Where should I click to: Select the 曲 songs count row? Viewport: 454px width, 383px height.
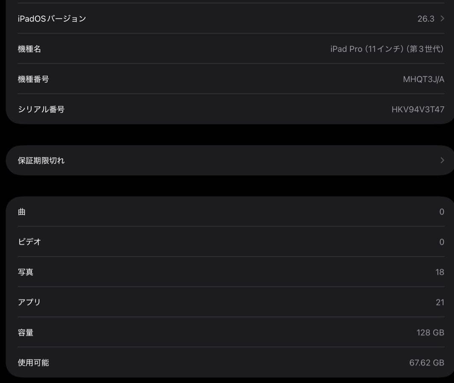pos(227,211)
